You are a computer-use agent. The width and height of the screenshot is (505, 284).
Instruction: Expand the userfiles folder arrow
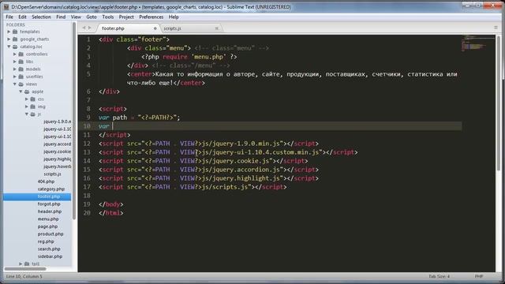[15, 77]
